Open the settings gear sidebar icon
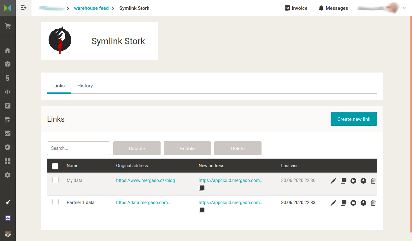The image size is (412, 241). tap(8, 175)
